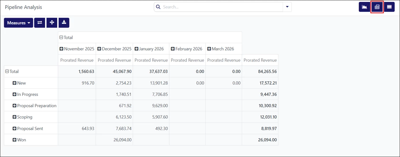
Task: Collapse the Total column header
Action: point(66,37)
